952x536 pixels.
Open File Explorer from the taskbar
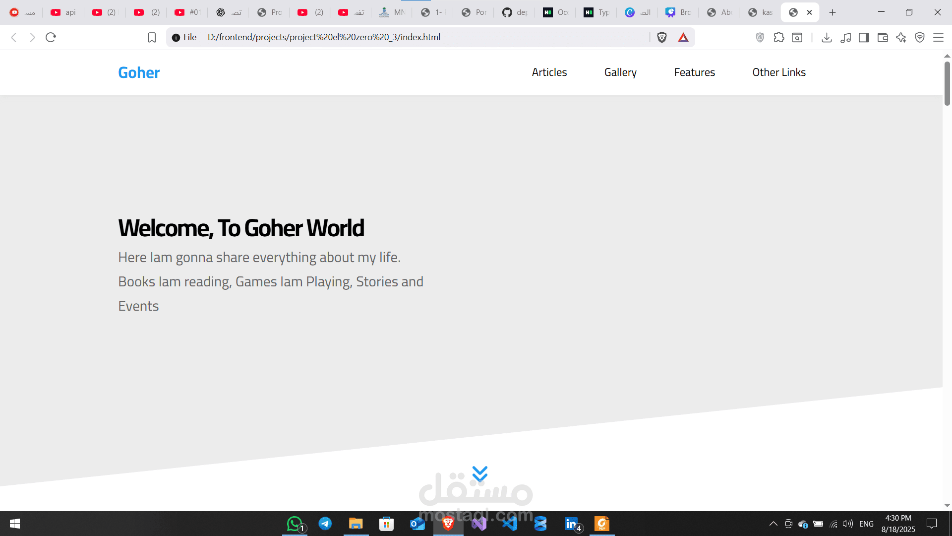(x=356, y=524)
